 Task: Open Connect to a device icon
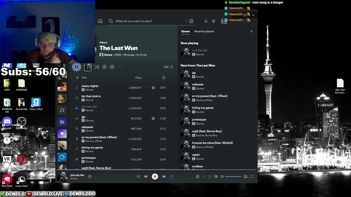tap(216, 176)
